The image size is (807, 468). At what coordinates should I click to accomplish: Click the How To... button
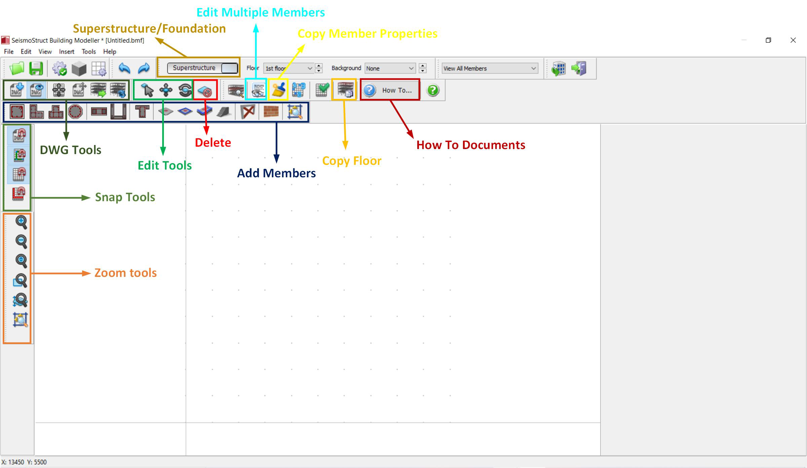pyautogui.click(x=390, y=90)
